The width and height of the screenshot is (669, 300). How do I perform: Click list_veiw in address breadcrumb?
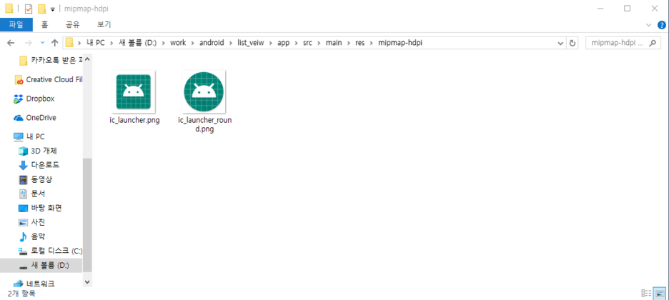[251, 43]
